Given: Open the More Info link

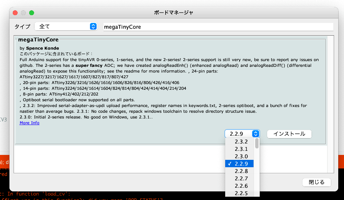Looking at the screenshot, I should (x=30, y=123).
